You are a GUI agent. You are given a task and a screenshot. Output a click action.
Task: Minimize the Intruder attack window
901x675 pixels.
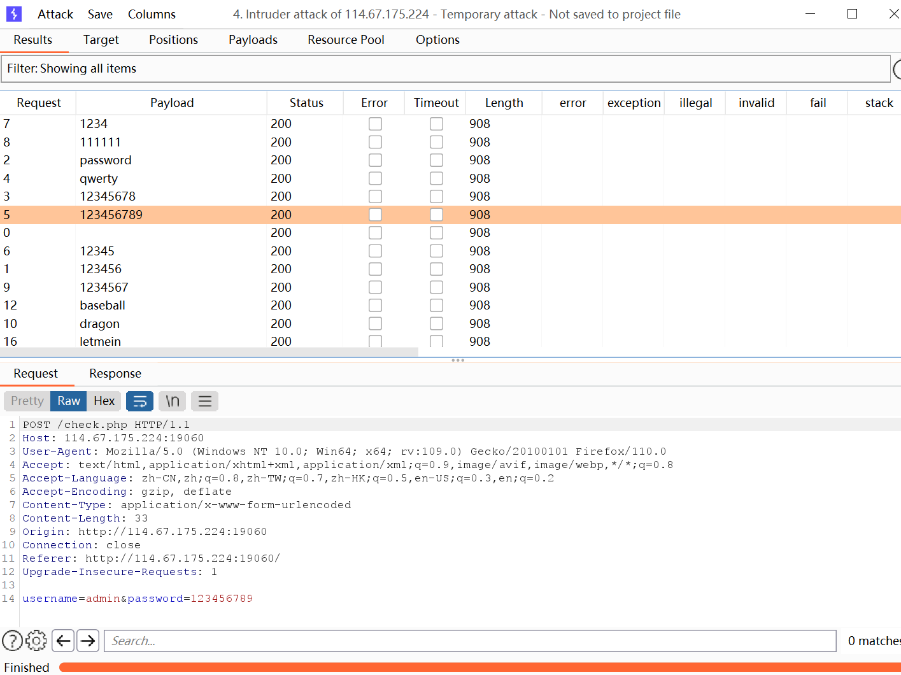pyautogui.click(x=810, y=14)
